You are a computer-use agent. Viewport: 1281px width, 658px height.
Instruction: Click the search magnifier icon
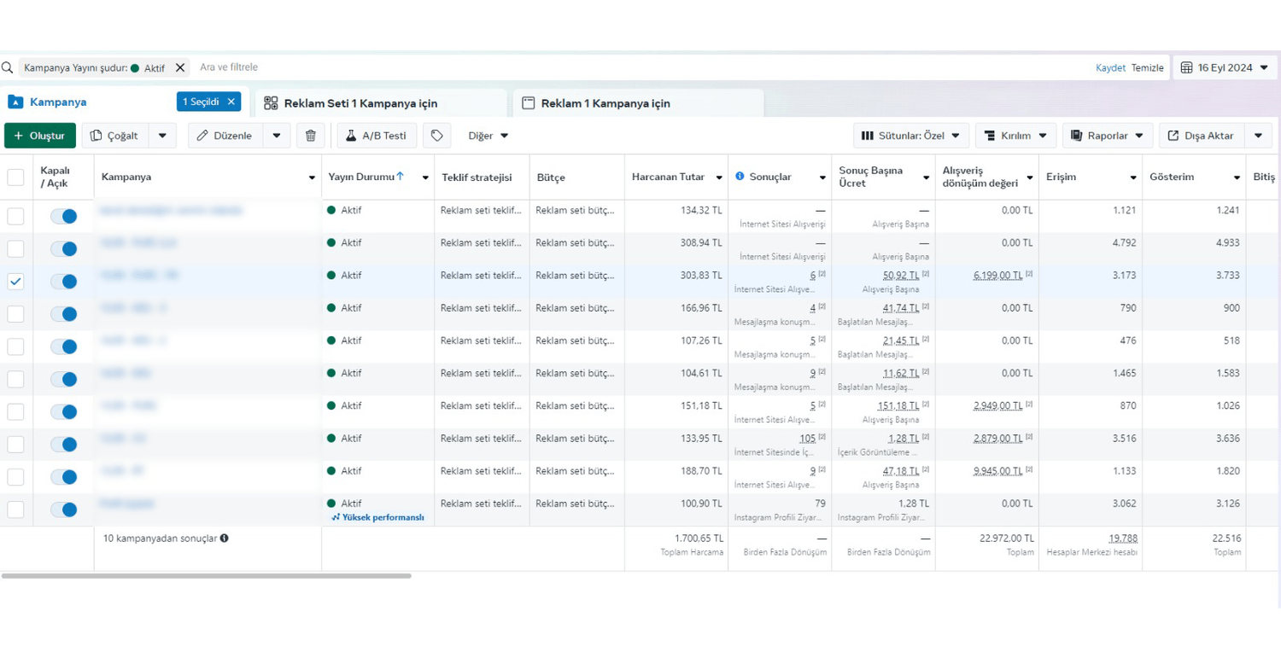[8, 67]
